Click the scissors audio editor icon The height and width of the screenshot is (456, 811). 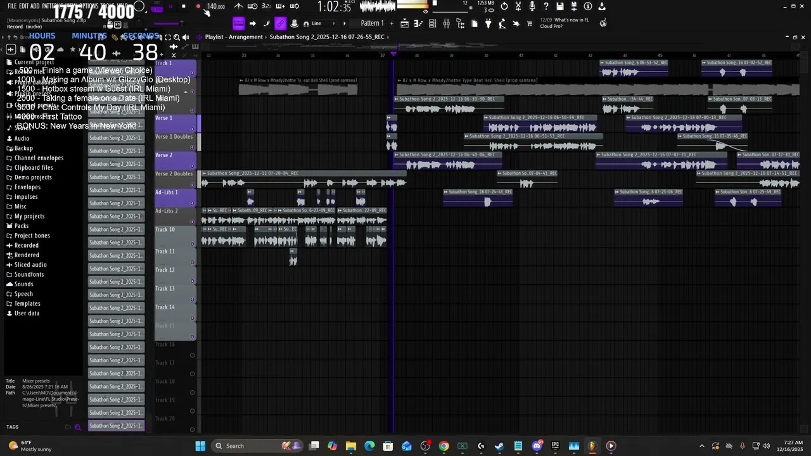(x=518, y=6)
